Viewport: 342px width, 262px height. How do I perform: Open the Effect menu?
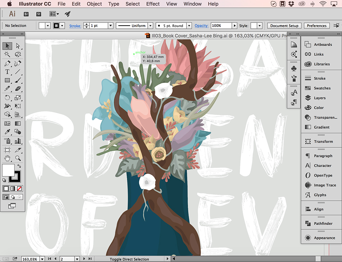pos(153,4)
